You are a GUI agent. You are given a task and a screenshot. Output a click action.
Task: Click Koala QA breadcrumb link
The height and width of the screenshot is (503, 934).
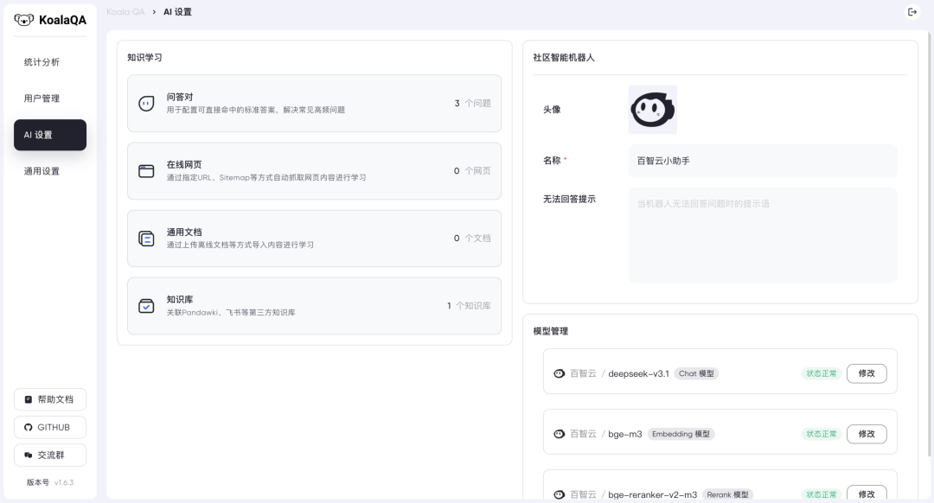coord(125,12)
